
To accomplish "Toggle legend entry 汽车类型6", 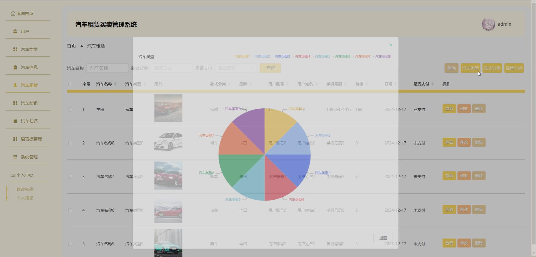I will coord(342,56).
